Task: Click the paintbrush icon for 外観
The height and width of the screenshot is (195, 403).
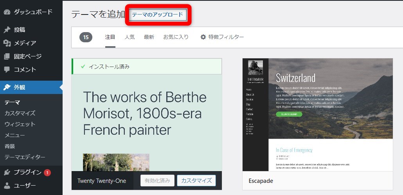Action: (x=7, y=87)
